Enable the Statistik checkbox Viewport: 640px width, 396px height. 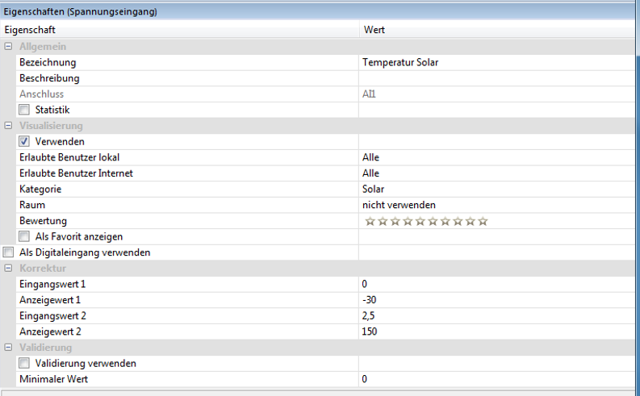(x=24, y=110)
